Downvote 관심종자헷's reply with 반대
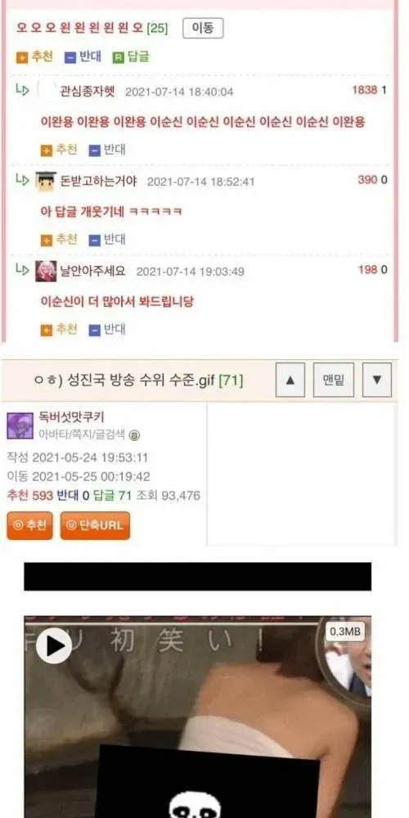 pyautogui.click(x=107, y=151)
